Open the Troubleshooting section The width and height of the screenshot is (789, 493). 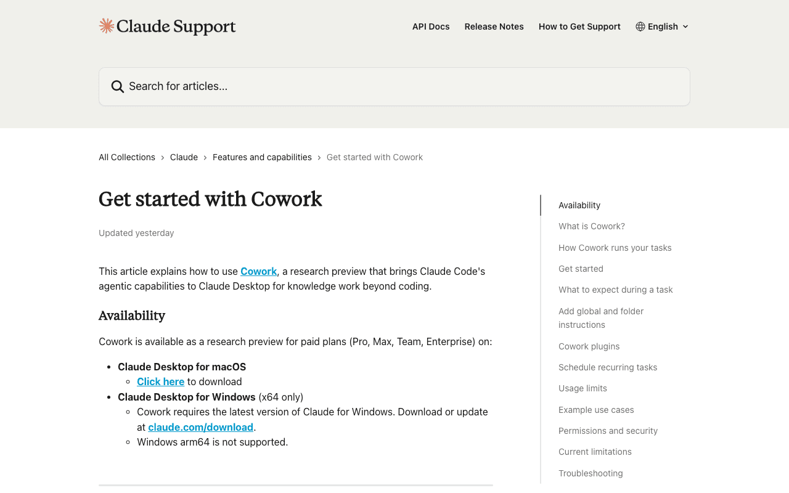pyautogui.click(x=591, y=473)
